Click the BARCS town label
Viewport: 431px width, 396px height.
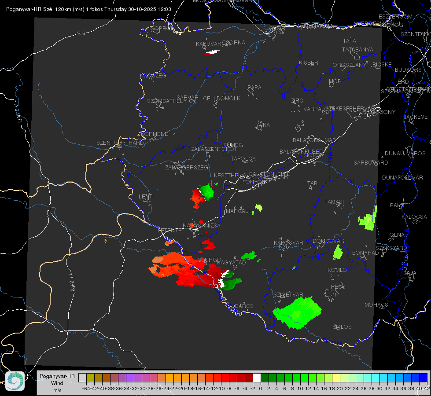244,306
